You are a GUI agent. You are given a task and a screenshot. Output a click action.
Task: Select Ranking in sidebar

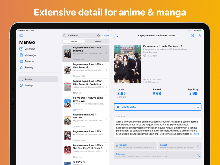(38, 67)
